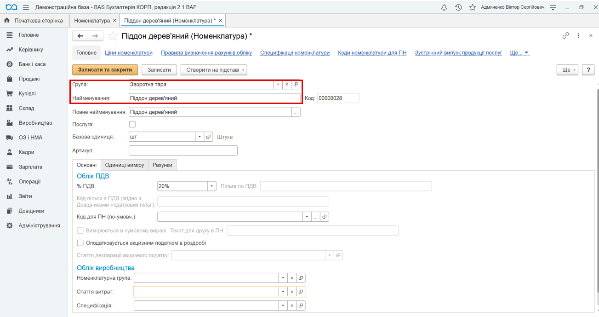Expand the Стаття витрат dropdown
Screen dimensions: 599x317
pos(283,292)
